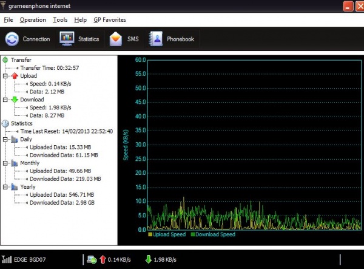Select Yearly Uploaded Data: 546.71 MB
The height and width of the screenshot is (269, 364).
click(x=62, y=195)
